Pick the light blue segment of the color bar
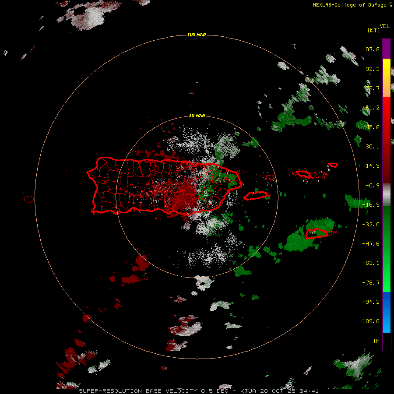394x394 pixels. pos(387,324)
